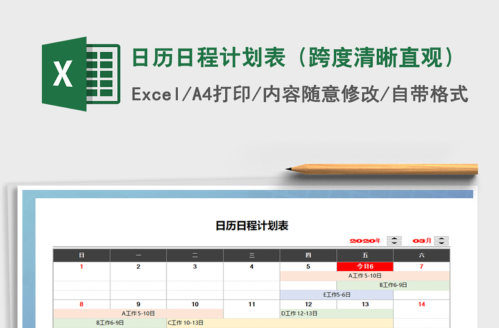The image size is (499, 328).
Task: Click the 四 weekday header cell
Action: tap(308, 256)
